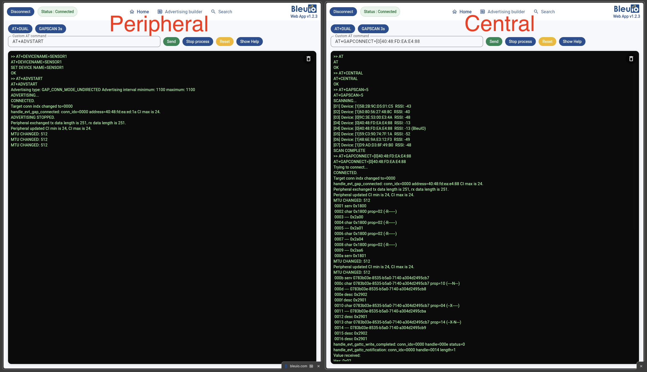The width and height of the screenshot is (647, 372).
Task: Click the Search magnifier icon on Central panel
Action: pyautogui.click(x=535, y=12)
